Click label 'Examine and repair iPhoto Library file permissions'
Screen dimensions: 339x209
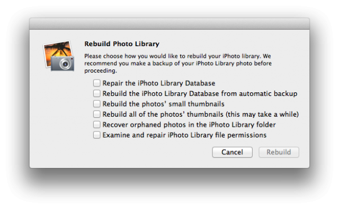(184, 135)
